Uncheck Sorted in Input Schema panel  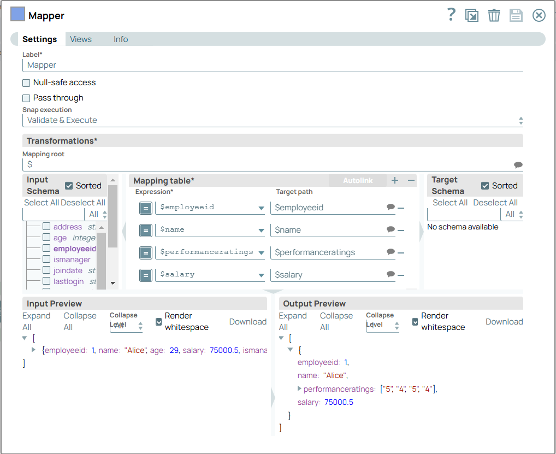click(x=69, y=186)
